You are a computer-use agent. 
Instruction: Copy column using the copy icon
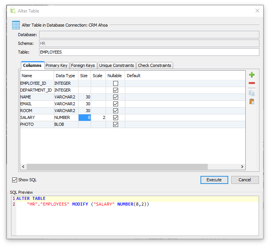(251, 93)
